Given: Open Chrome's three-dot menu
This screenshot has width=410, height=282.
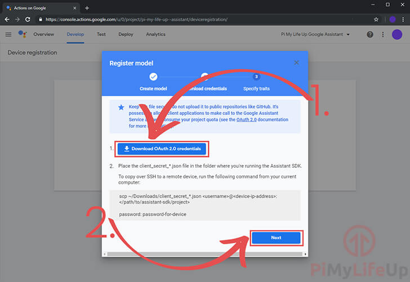Looking at the screenshot, I should [x=403, y=19].
